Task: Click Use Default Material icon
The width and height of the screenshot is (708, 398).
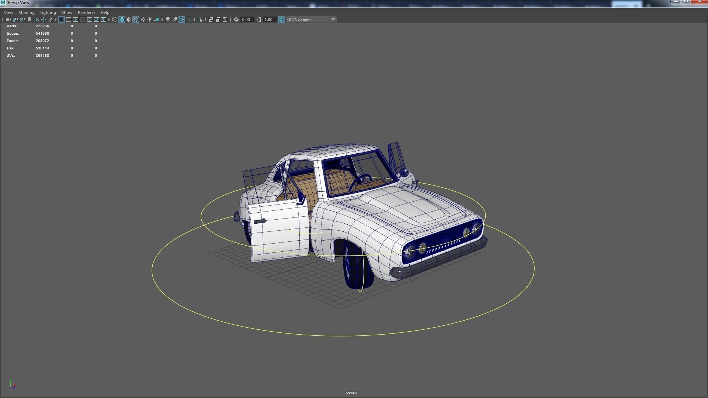Action: click(x=129, y=20)
